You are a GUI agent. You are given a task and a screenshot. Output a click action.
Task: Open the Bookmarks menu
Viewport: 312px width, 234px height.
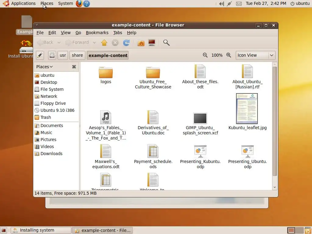tap(97, 33)
